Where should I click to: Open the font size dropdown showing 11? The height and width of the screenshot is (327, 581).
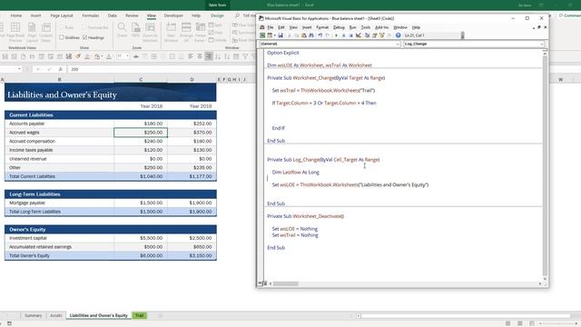coord(128,56)
